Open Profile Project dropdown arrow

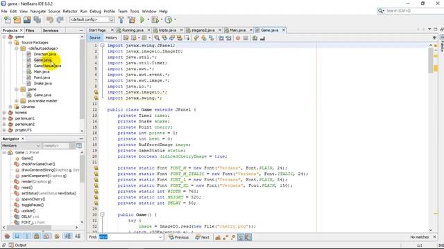point(175,20)
